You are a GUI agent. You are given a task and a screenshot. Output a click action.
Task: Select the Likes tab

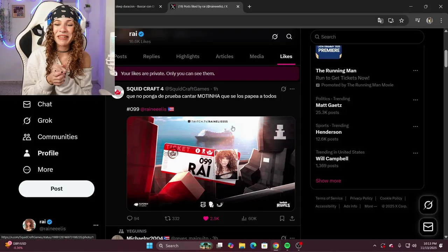[x=286, y=56]
